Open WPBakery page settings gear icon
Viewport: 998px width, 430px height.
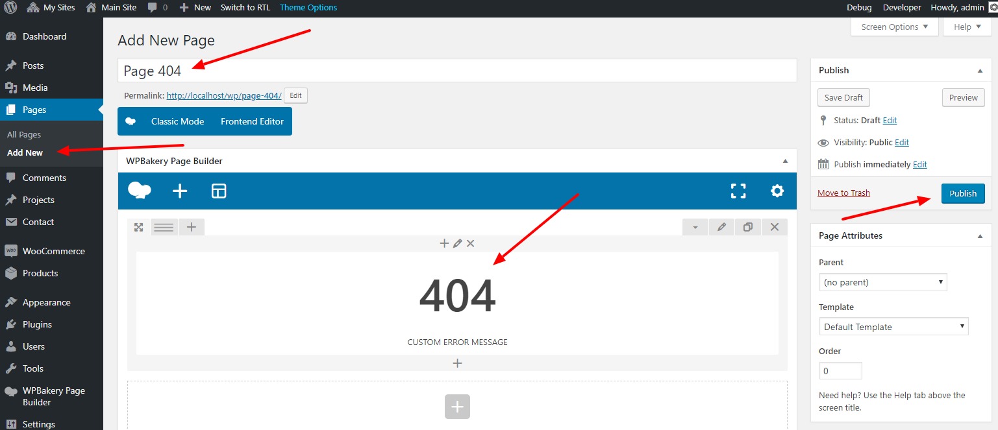point(777,191)
